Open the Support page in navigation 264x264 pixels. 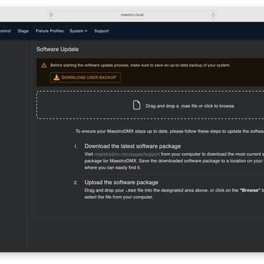coord(102,31)
